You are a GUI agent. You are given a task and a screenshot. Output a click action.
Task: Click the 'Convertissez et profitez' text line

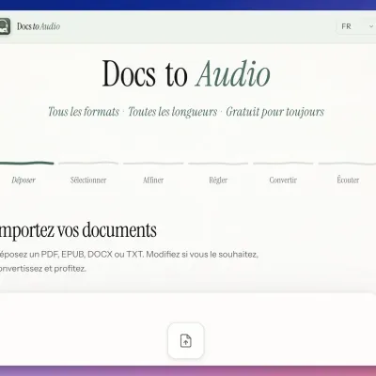[x=43, y=269]
